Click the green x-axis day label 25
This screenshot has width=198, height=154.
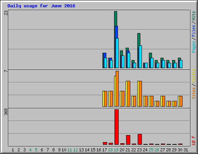(x=151, y=150)
